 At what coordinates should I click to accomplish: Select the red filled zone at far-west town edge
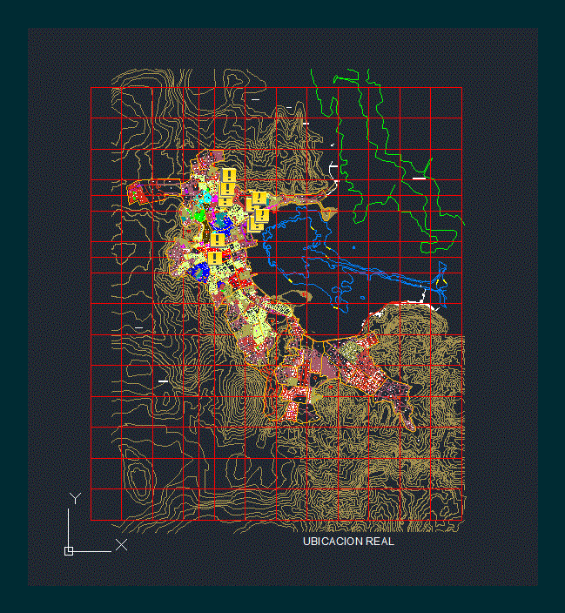point(138,193)
